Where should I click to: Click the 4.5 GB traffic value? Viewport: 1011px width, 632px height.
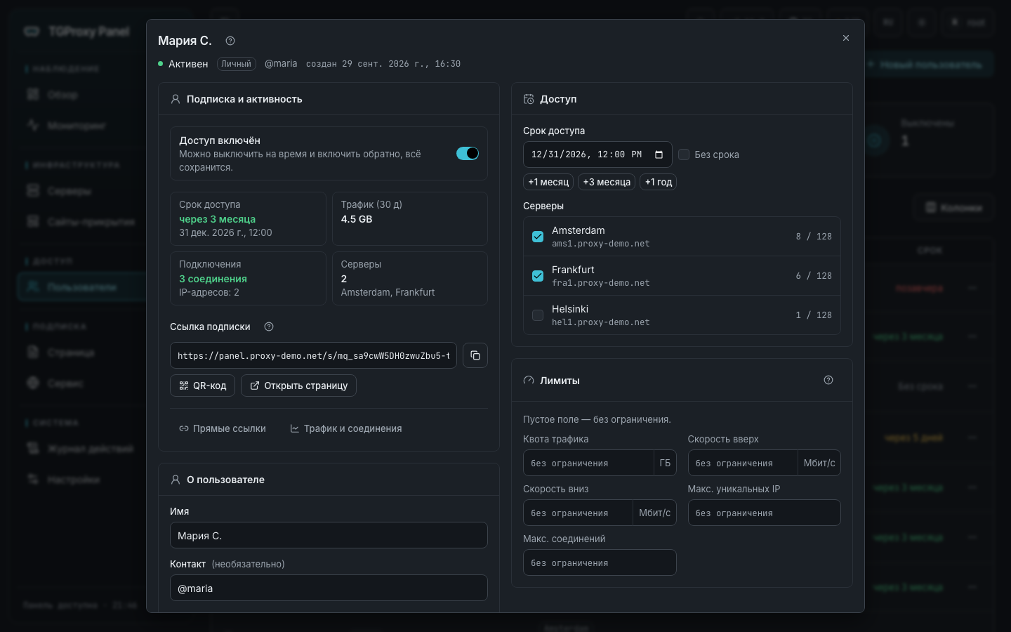point(357,219)
